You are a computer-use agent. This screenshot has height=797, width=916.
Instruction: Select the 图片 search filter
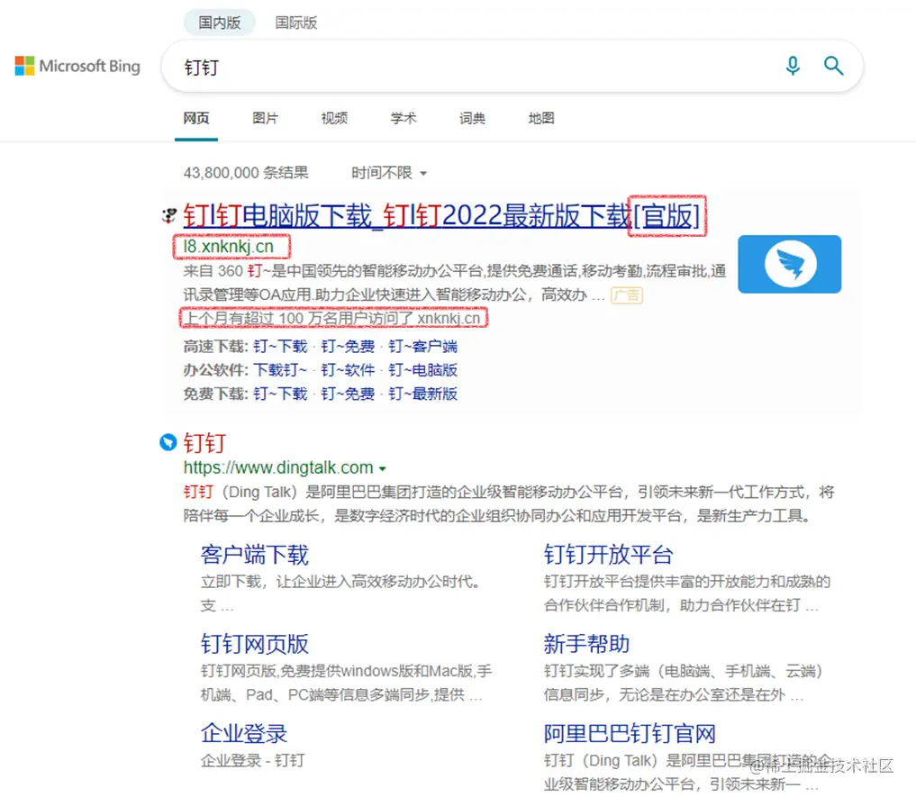265,118
